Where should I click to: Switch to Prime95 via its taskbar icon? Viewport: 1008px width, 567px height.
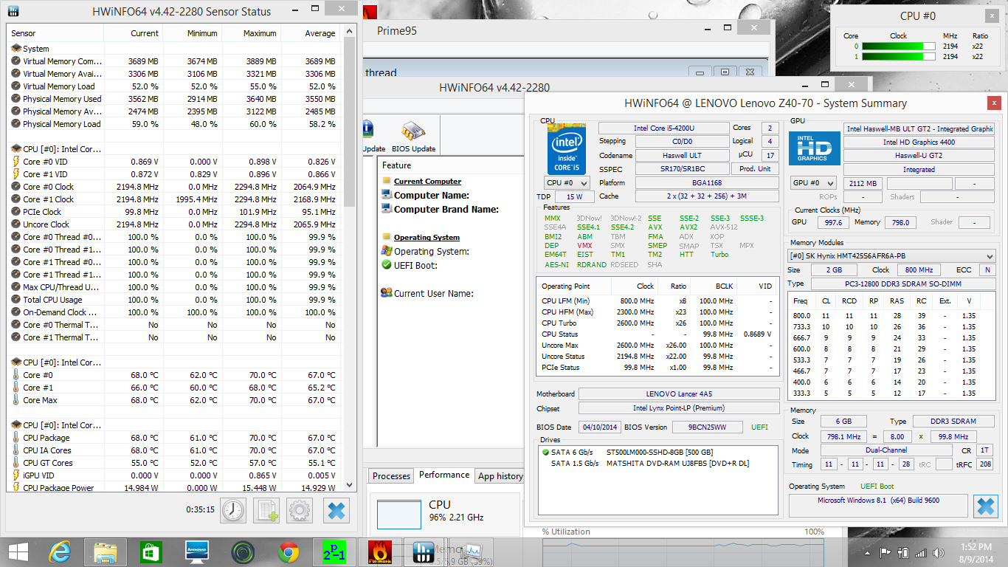point(334,551)
